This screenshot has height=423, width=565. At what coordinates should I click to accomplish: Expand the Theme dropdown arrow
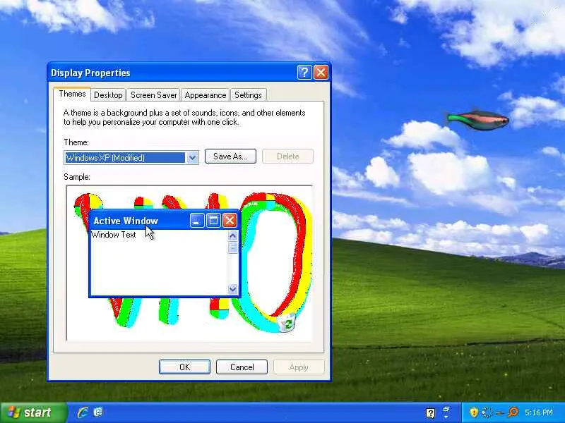[192, 157]
